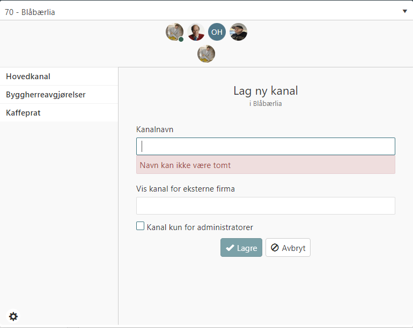This screenshot has height=328, width=413.
Task: Click the 'Navn kan ikke være tomt' error message
Action: [x=265, y=165]
